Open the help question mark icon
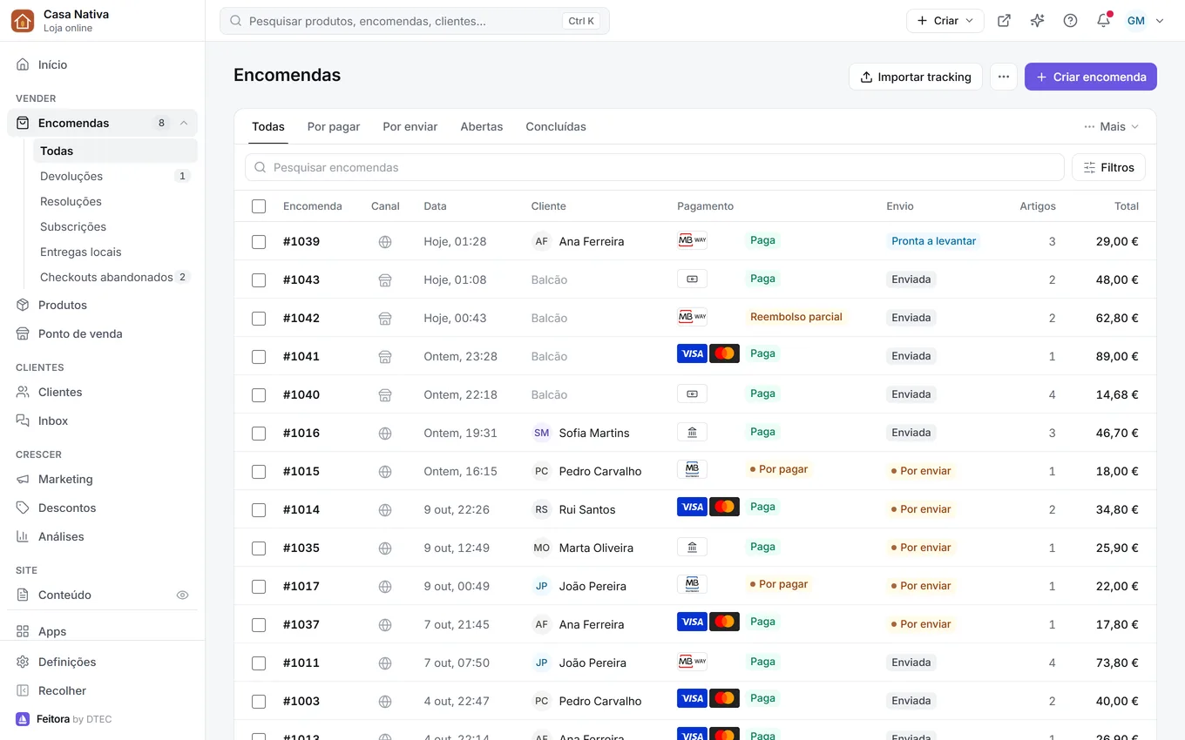 point(1070,21)
